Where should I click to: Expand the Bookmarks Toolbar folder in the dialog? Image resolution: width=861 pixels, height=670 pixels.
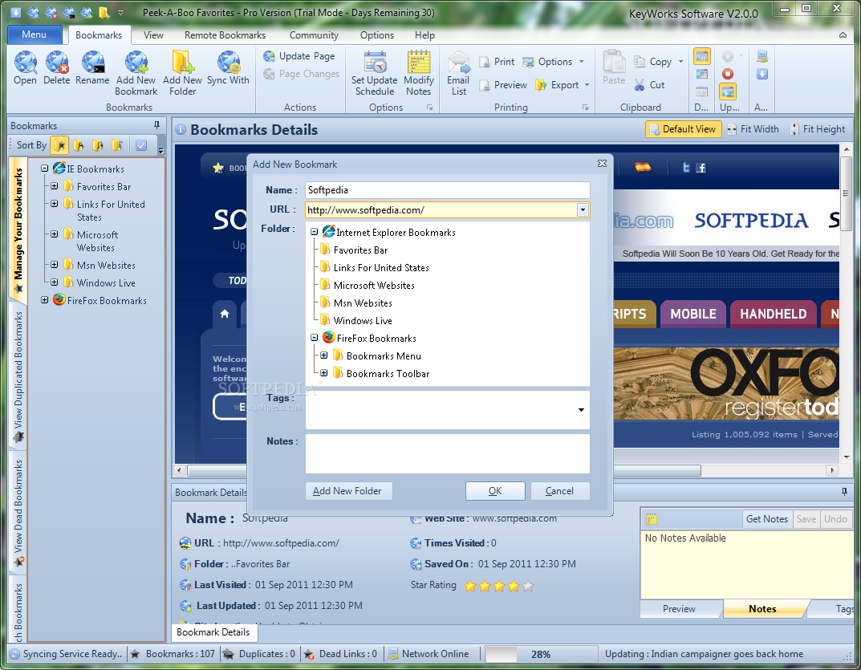324,373
